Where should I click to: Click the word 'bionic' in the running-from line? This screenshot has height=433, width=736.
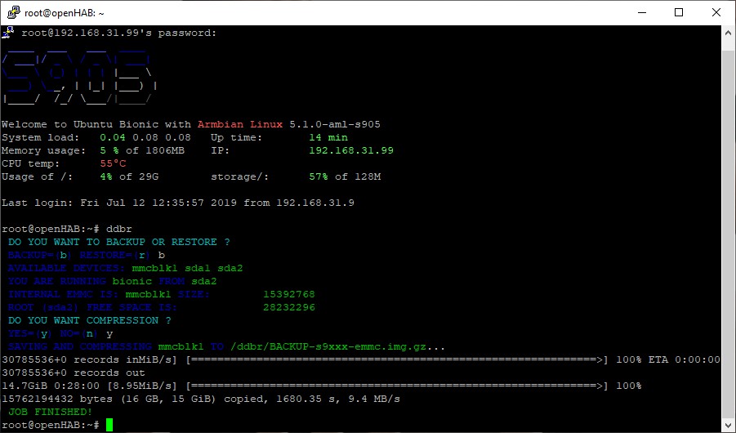[132, 282]
